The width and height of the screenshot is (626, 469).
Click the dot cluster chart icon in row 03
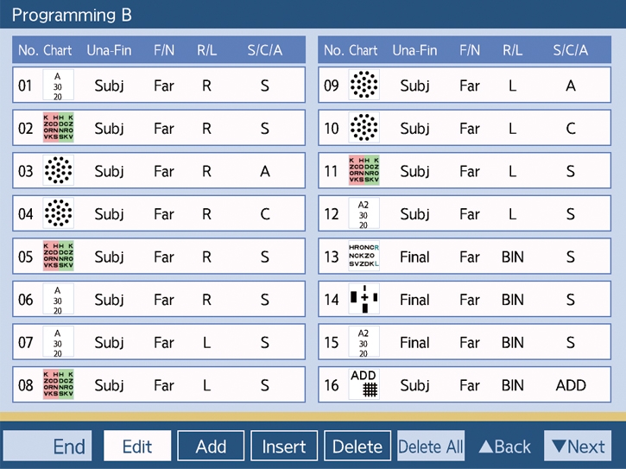click(x=58, y=171)
